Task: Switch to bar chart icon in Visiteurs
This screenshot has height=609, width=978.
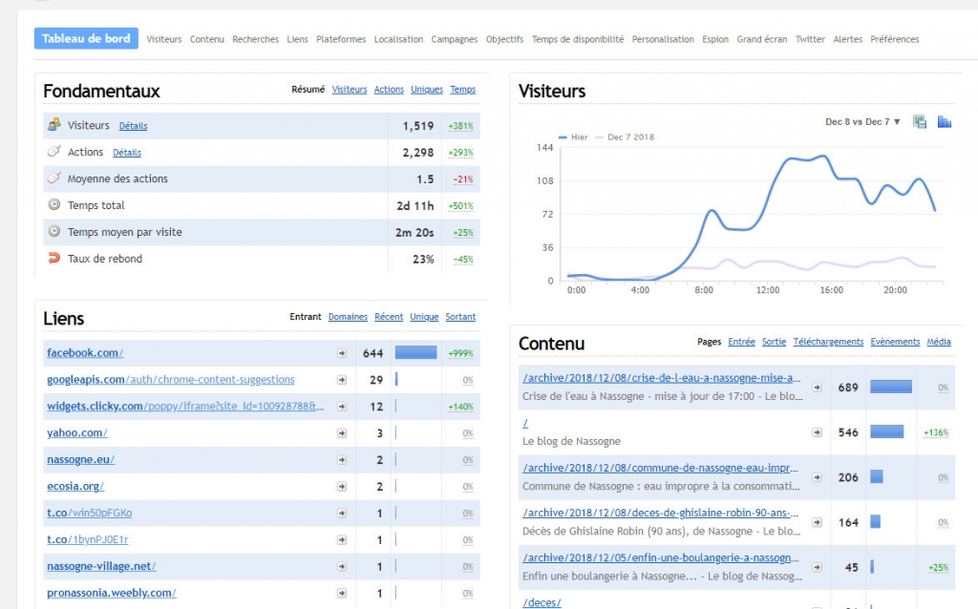Action: tap(945, 121)
